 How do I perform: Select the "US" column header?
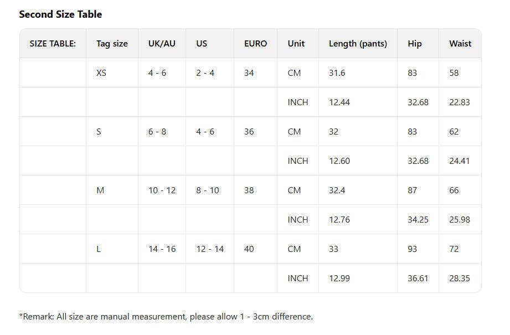point(202,44)
